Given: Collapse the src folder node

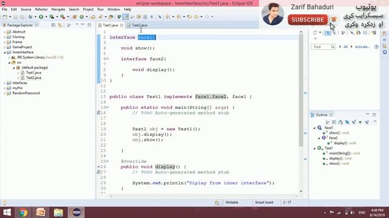Looking at the screenshot, I should [9, 62].
